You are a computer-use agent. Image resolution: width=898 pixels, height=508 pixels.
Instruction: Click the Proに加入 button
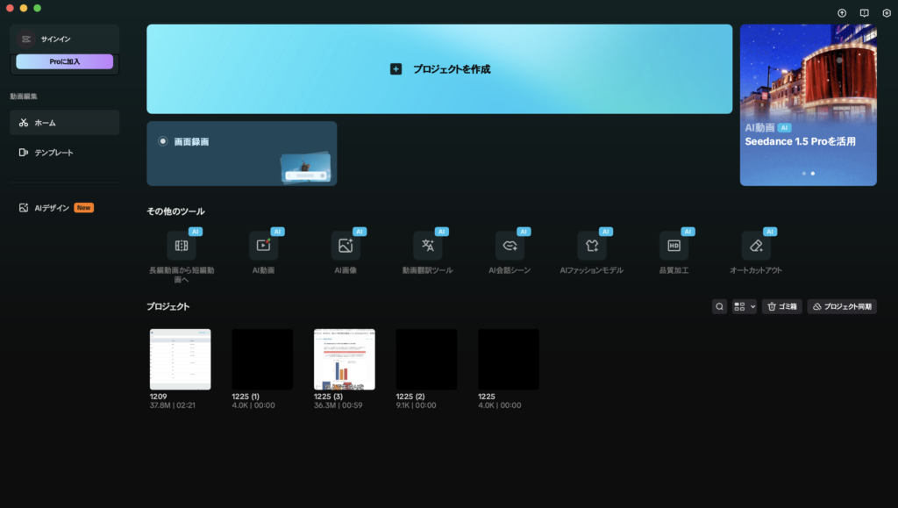[x=64, y=61]
